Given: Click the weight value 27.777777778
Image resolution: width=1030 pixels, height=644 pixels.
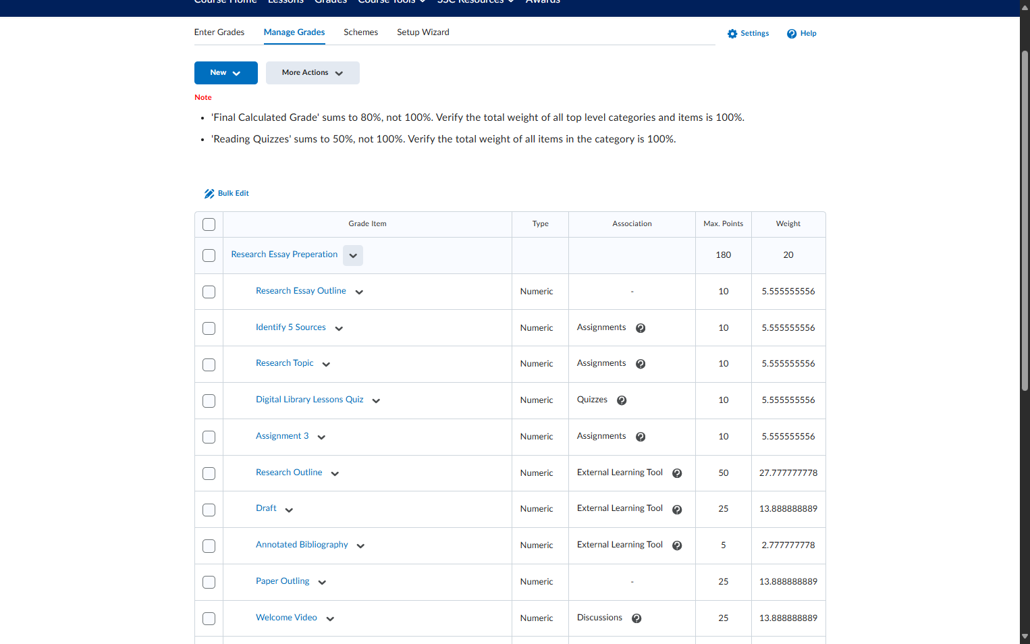Looking at the screenshot, I should (788, 473).
